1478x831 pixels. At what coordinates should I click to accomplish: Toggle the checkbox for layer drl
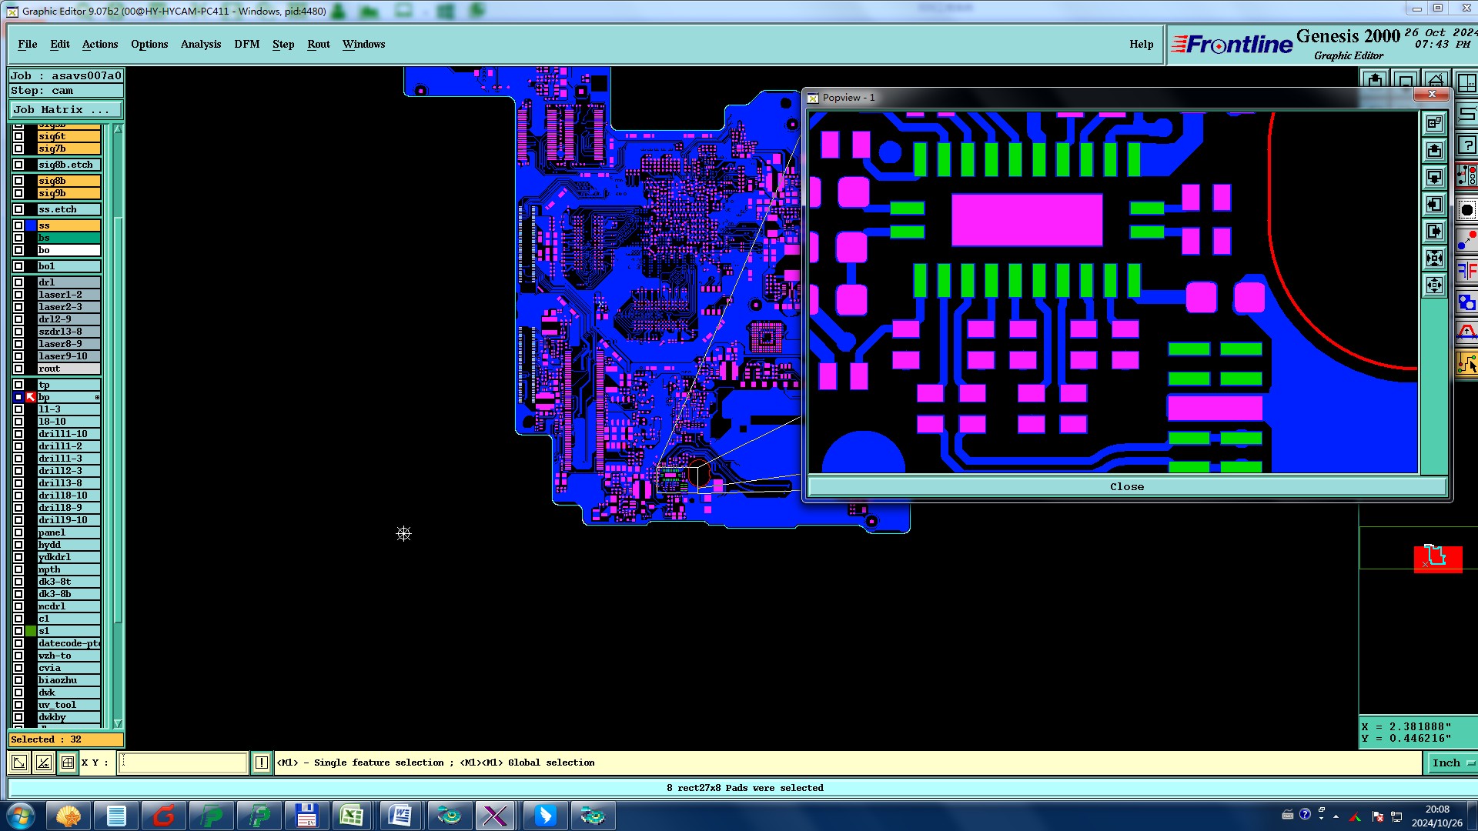(18, 282)
